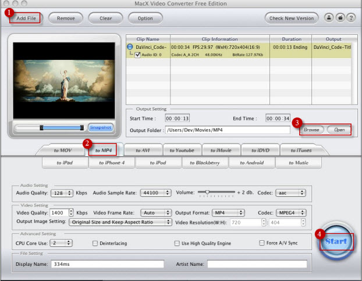The width and height of the screenshot is (362, 281).
Task: Open the audio Codec aac dropdown
Action: point(290,193)
